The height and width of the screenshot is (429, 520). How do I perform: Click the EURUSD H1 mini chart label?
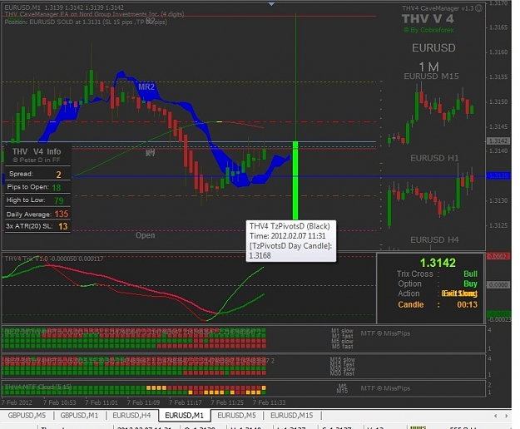coord(434,158)
